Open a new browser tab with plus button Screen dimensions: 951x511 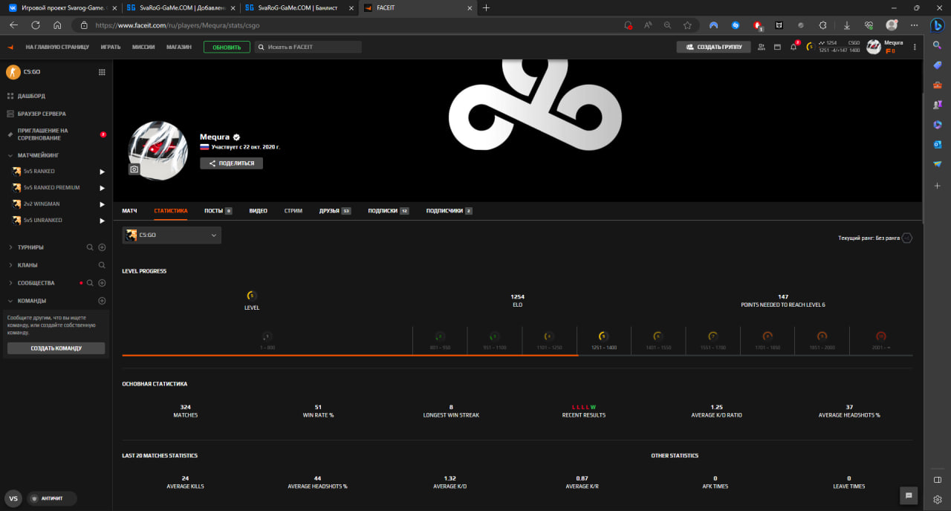(486, 7)
